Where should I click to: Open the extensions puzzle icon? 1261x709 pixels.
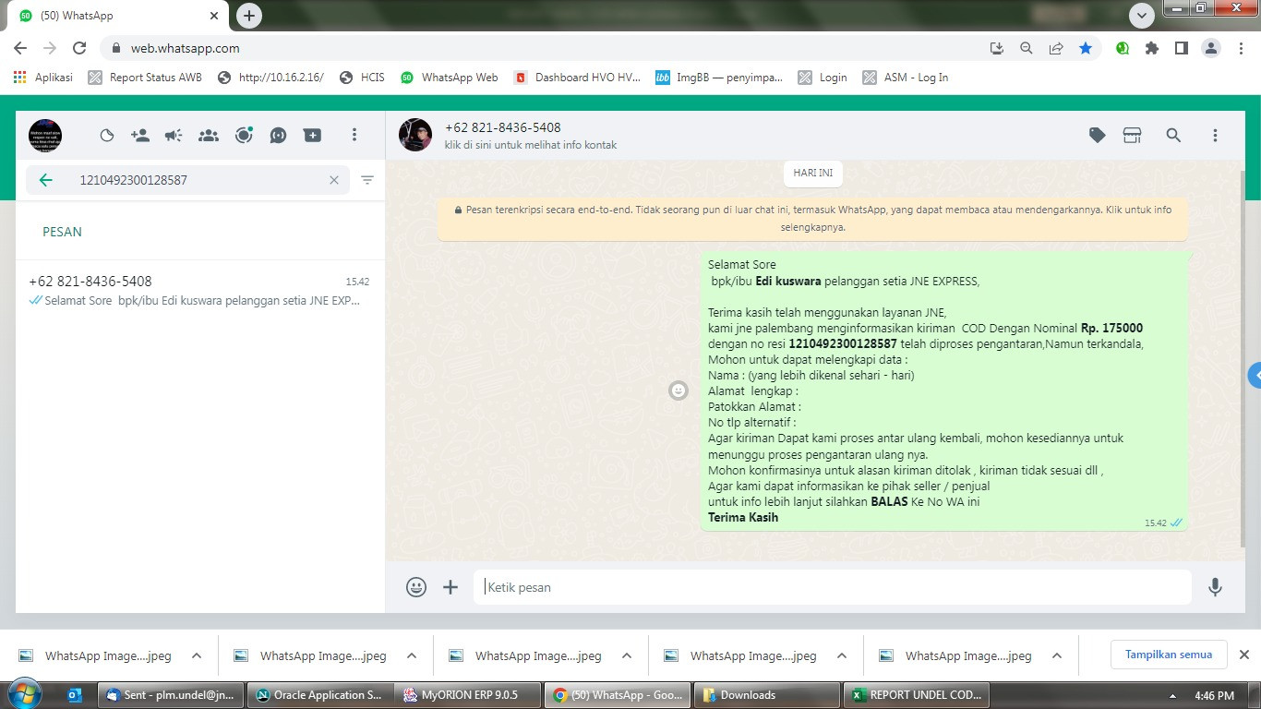point(1151,48)
